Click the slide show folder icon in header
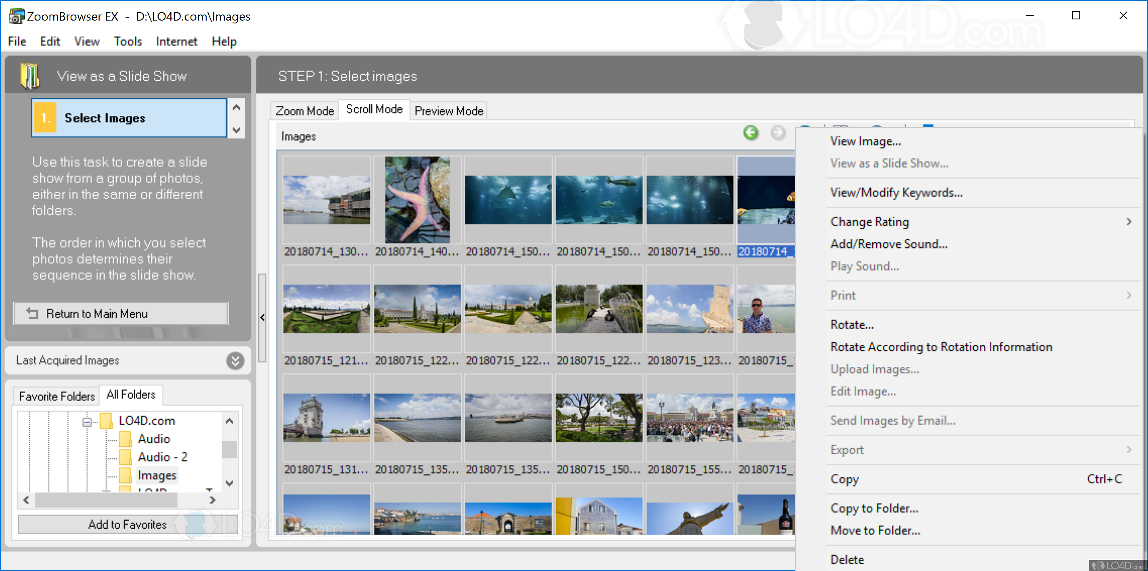This screenshot has width=1148, height=571. [30, 76]
